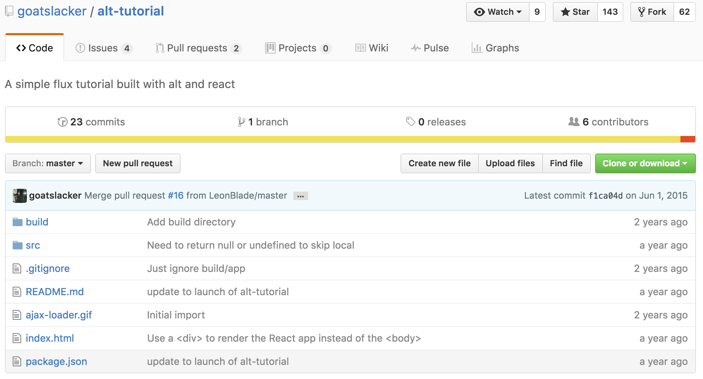
Task: Open the package.json file link
Action: pyautogui.click(x=56, y=361)
